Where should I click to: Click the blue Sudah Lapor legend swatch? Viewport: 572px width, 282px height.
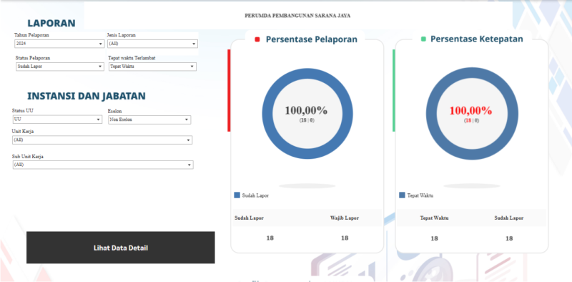(237, 195)
